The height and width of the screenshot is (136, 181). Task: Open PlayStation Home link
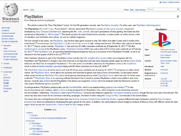click(x=106, y=75)
